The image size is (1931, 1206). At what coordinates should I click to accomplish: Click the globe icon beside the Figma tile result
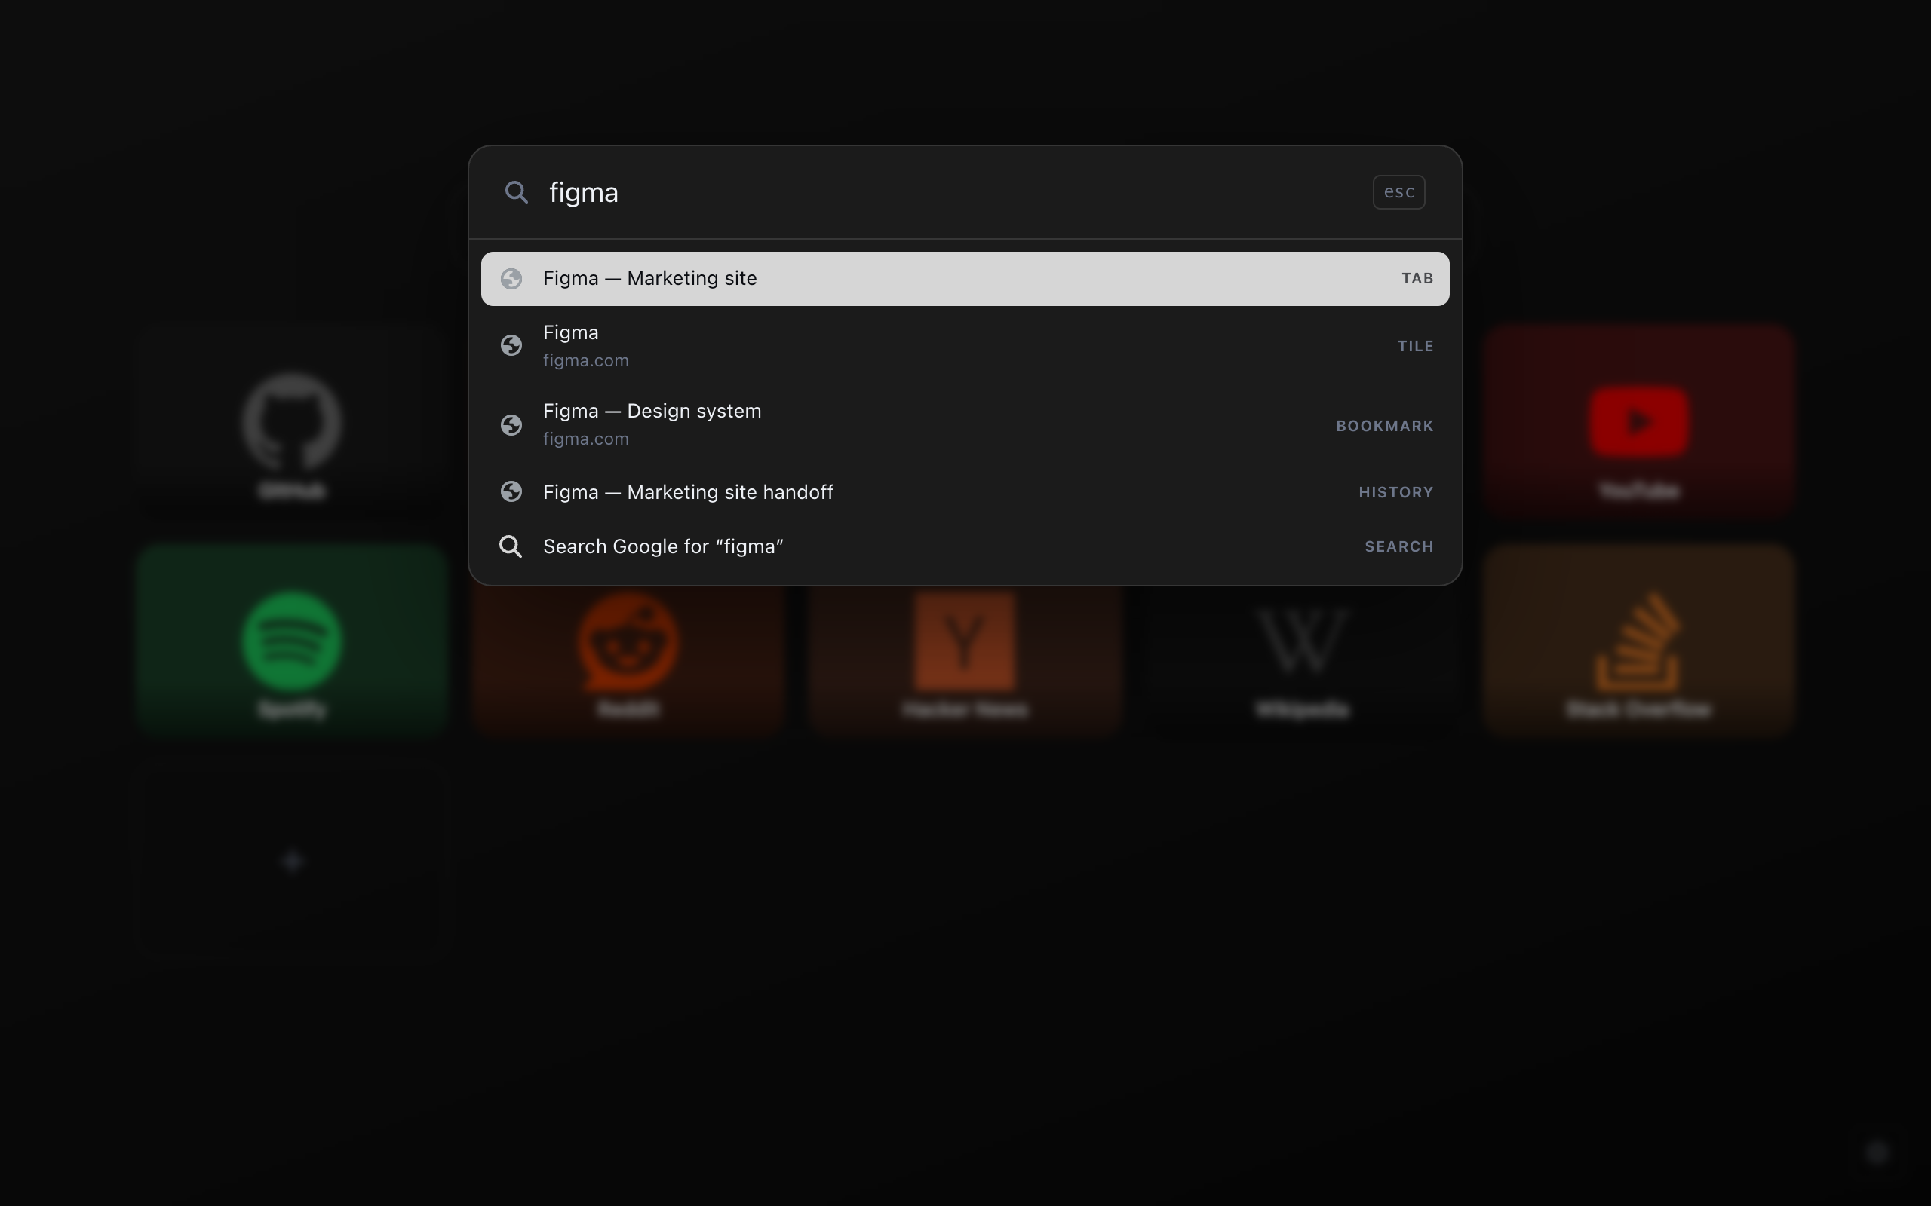(511, 345)
